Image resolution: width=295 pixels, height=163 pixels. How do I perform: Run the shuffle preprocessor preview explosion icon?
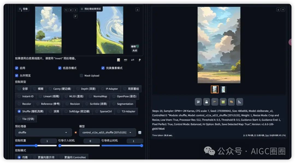tap(76, 132)
